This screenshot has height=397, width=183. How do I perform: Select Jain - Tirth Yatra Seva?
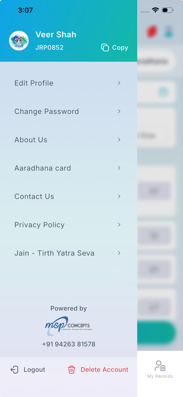tap(69, 253)
